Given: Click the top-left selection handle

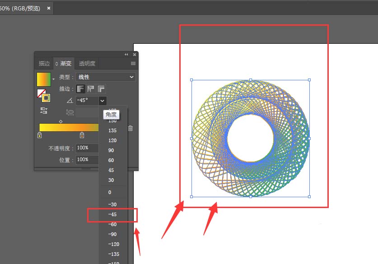Looking at the screenshot, I should [x=191, y=80].
